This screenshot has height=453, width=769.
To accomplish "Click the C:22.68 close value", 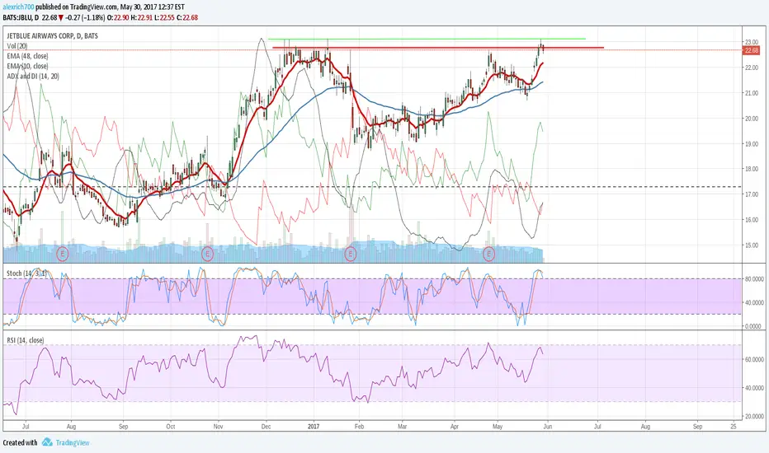I will (x=187, y=17).
